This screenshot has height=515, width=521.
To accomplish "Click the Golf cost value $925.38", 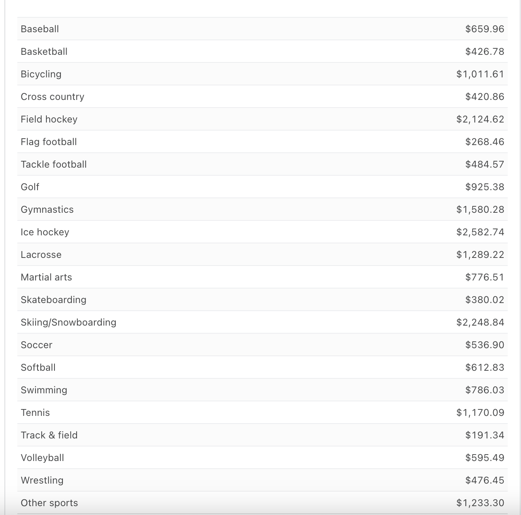I will (485, 187).
